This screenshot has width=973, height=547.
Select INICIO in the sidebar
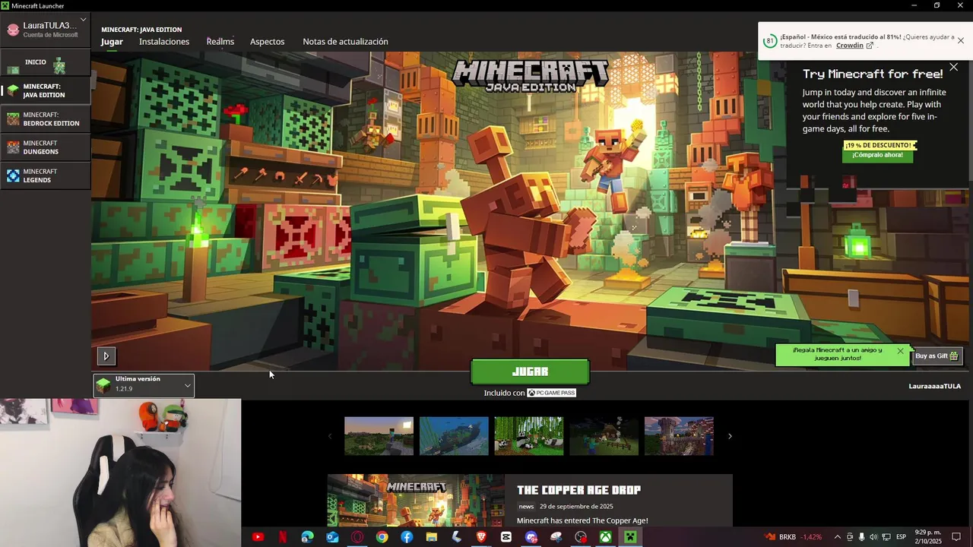(x=46, y=62)
